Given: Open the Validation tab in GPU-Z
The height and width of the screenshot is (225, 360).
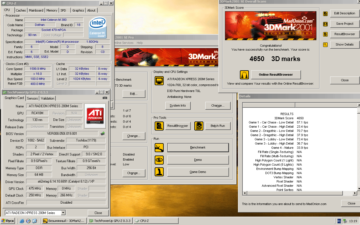Looking at the screenshot, I should coord(48,98).
